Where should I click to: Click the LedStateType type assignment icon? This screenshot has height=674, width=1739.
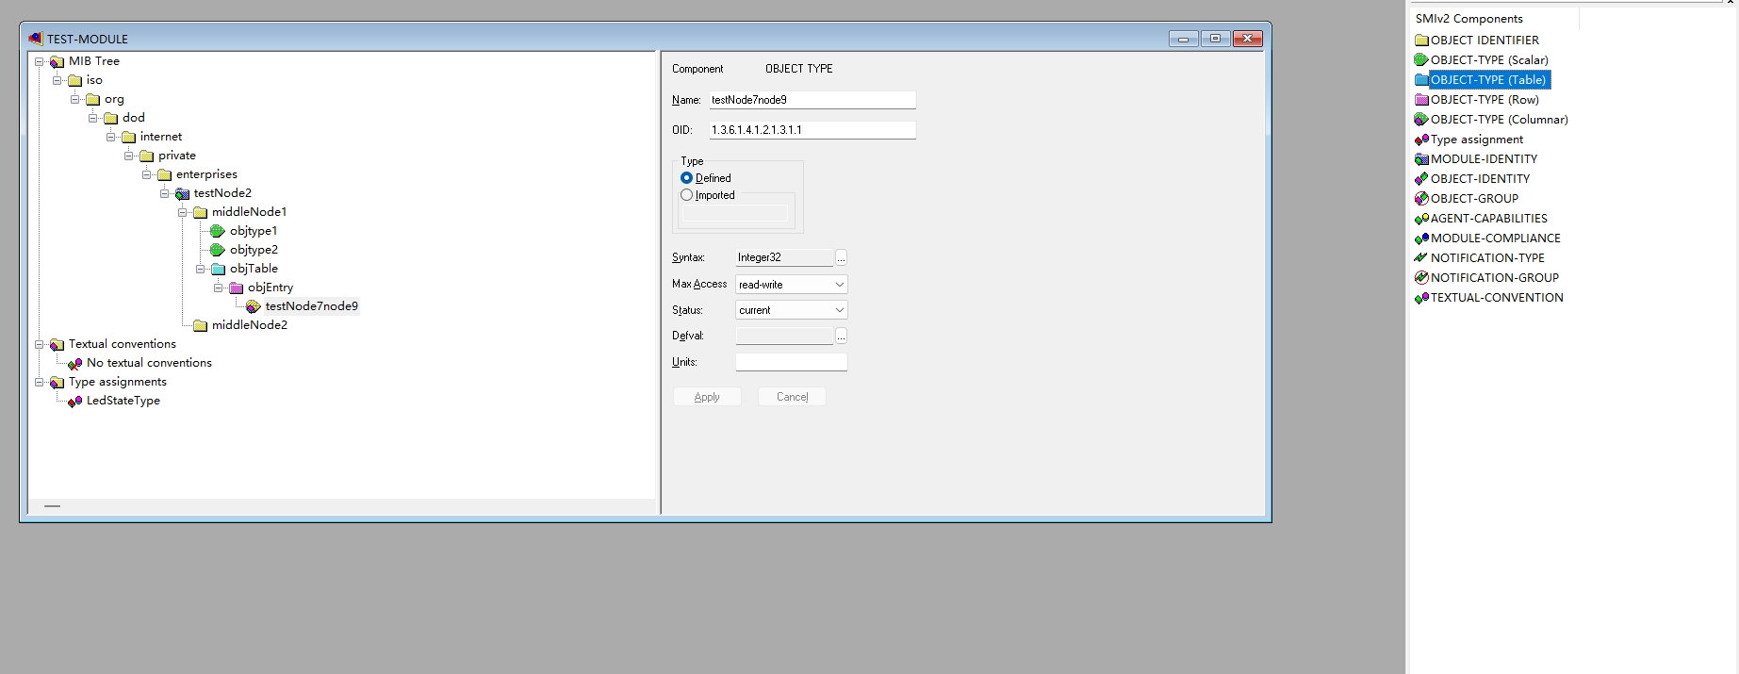74,401
